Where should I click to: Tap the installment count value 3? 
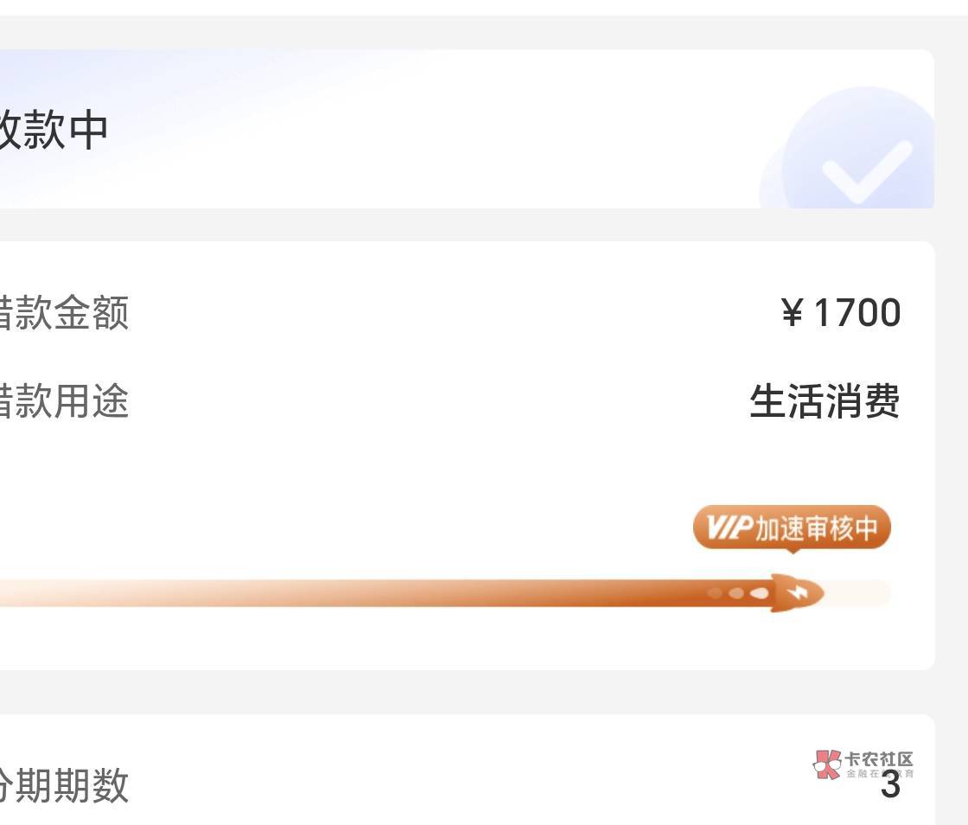[890, 787]
